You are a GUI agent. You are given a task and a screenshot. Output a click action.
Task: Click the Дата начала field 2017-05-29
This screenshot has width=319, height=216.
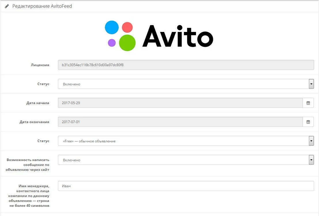pos(180,103)
